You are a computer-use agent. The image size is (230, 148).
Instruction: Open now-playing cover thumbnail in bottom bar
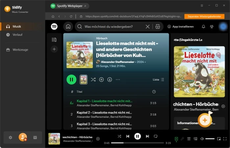tap(54, 139)
